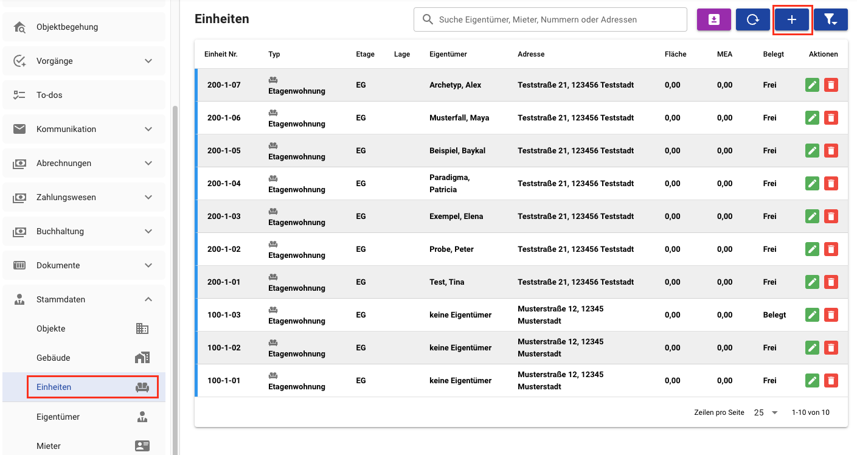The height and width of the screenshot is (455, 857).
Task: Expand the Vorgänge sidebar menu
Action: 84,61
